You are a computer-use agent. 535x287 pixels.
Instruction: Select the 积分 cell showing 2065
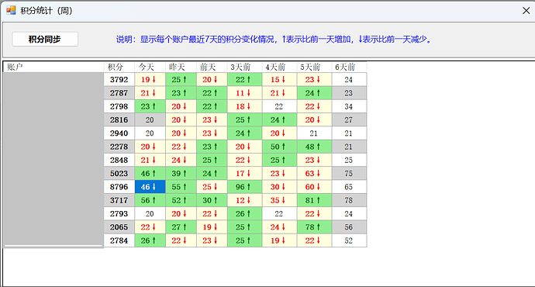click(x=119, y=227)
